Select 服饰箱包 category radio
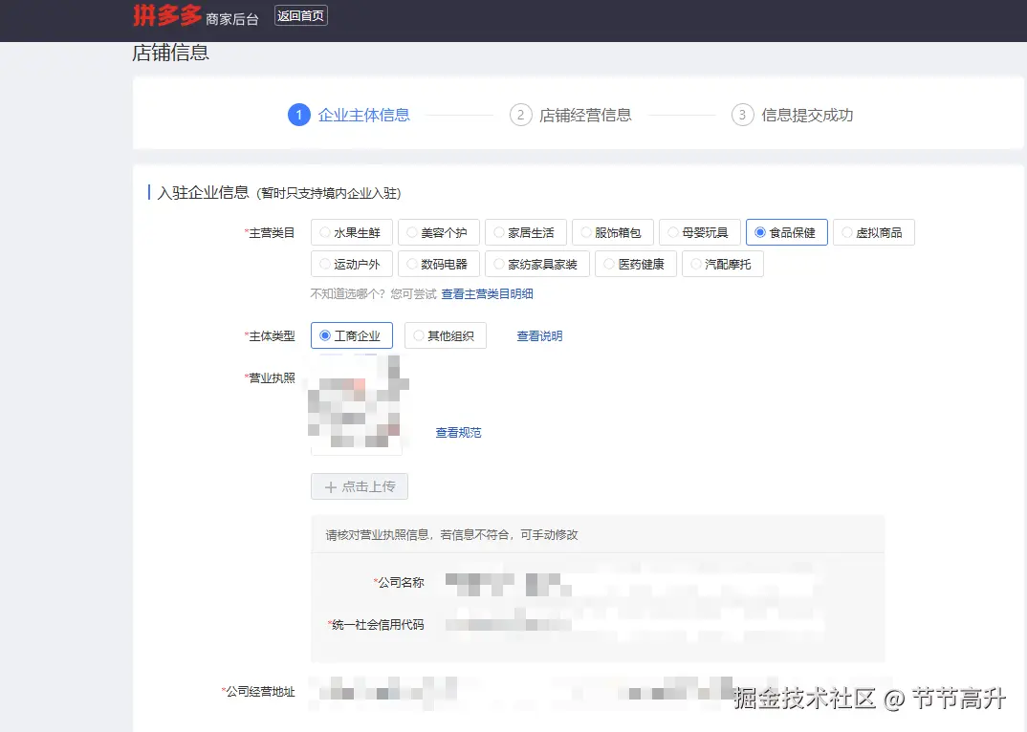The height and width of the screenshot is (732, 1027). tap(612, 232)
